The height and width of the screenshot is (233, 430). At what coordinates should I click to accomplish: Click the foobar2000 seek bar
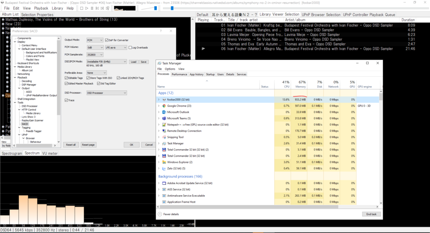click(295, 8)
